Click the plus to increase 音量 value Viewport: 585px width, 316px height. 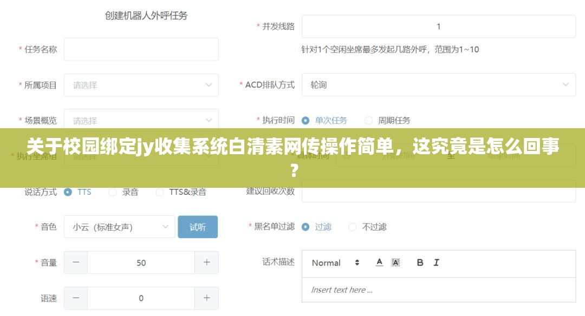[x=206, y=262]
